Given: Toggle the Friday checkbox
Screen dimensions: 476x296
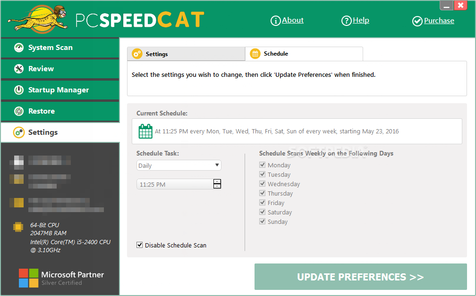Looking at the screenshot, I should 262,202.
